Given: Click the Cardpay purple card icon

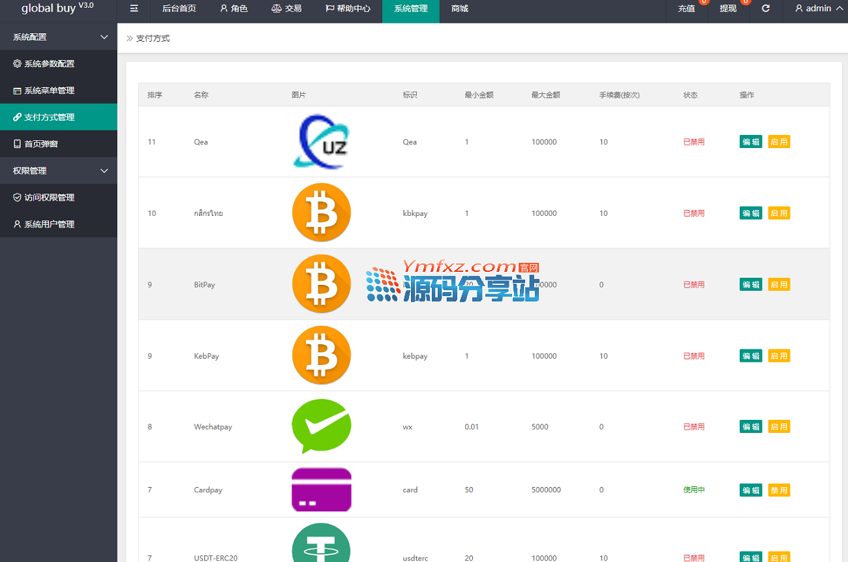Looking at the screenshot, I should coord(321,490).
